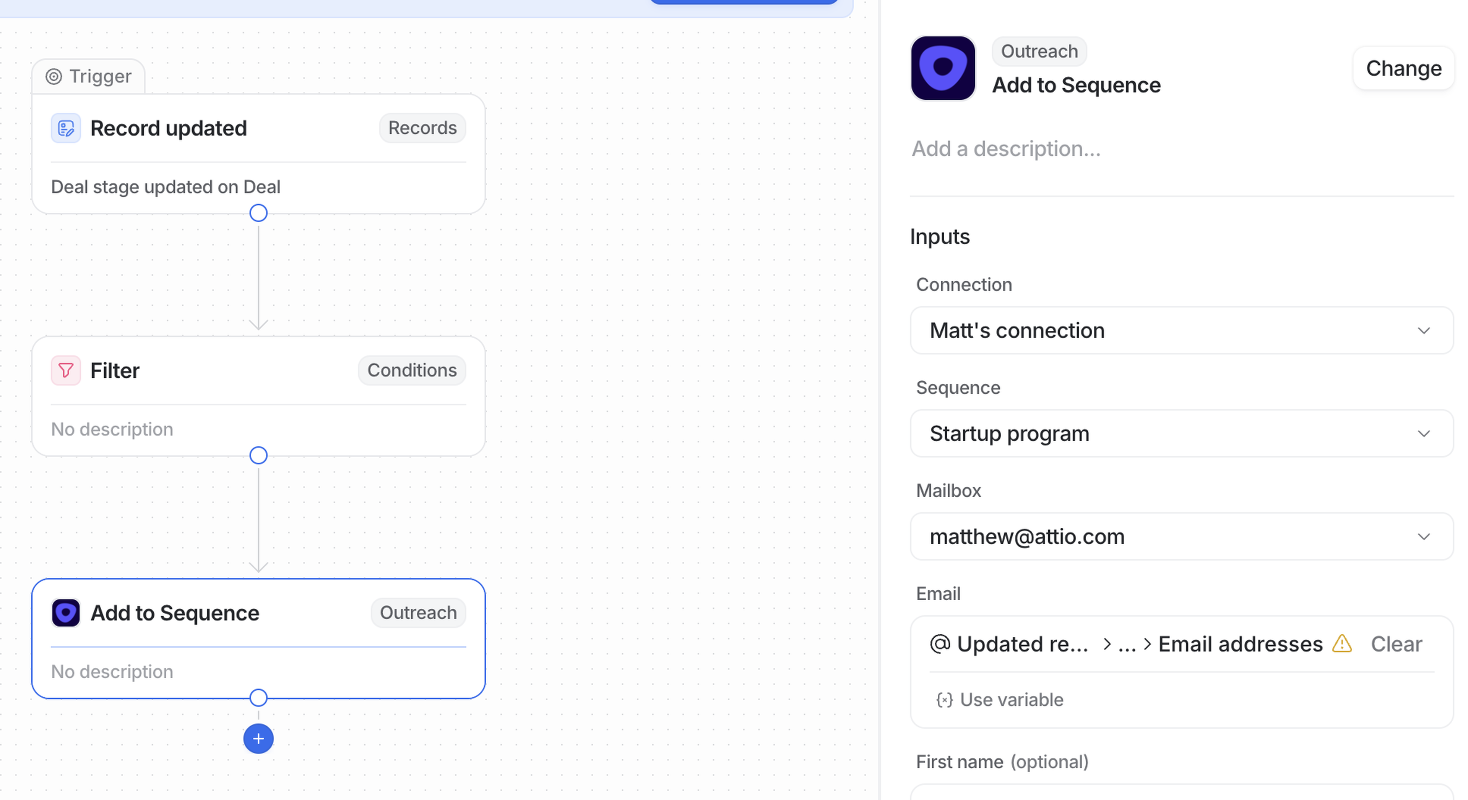The height and width of the screenshot is (800, 1468).
Task: Expand the Startup program sequence dropdown
Action: pyautogui.click(x=1181, y=434)
